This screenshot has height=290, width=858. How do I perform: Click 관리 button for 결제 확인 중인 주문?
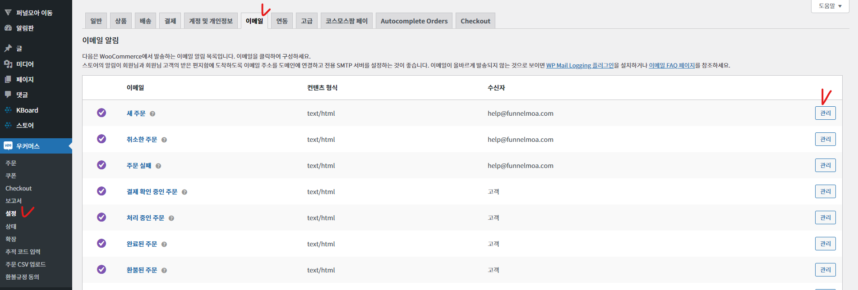coord(826,191)
